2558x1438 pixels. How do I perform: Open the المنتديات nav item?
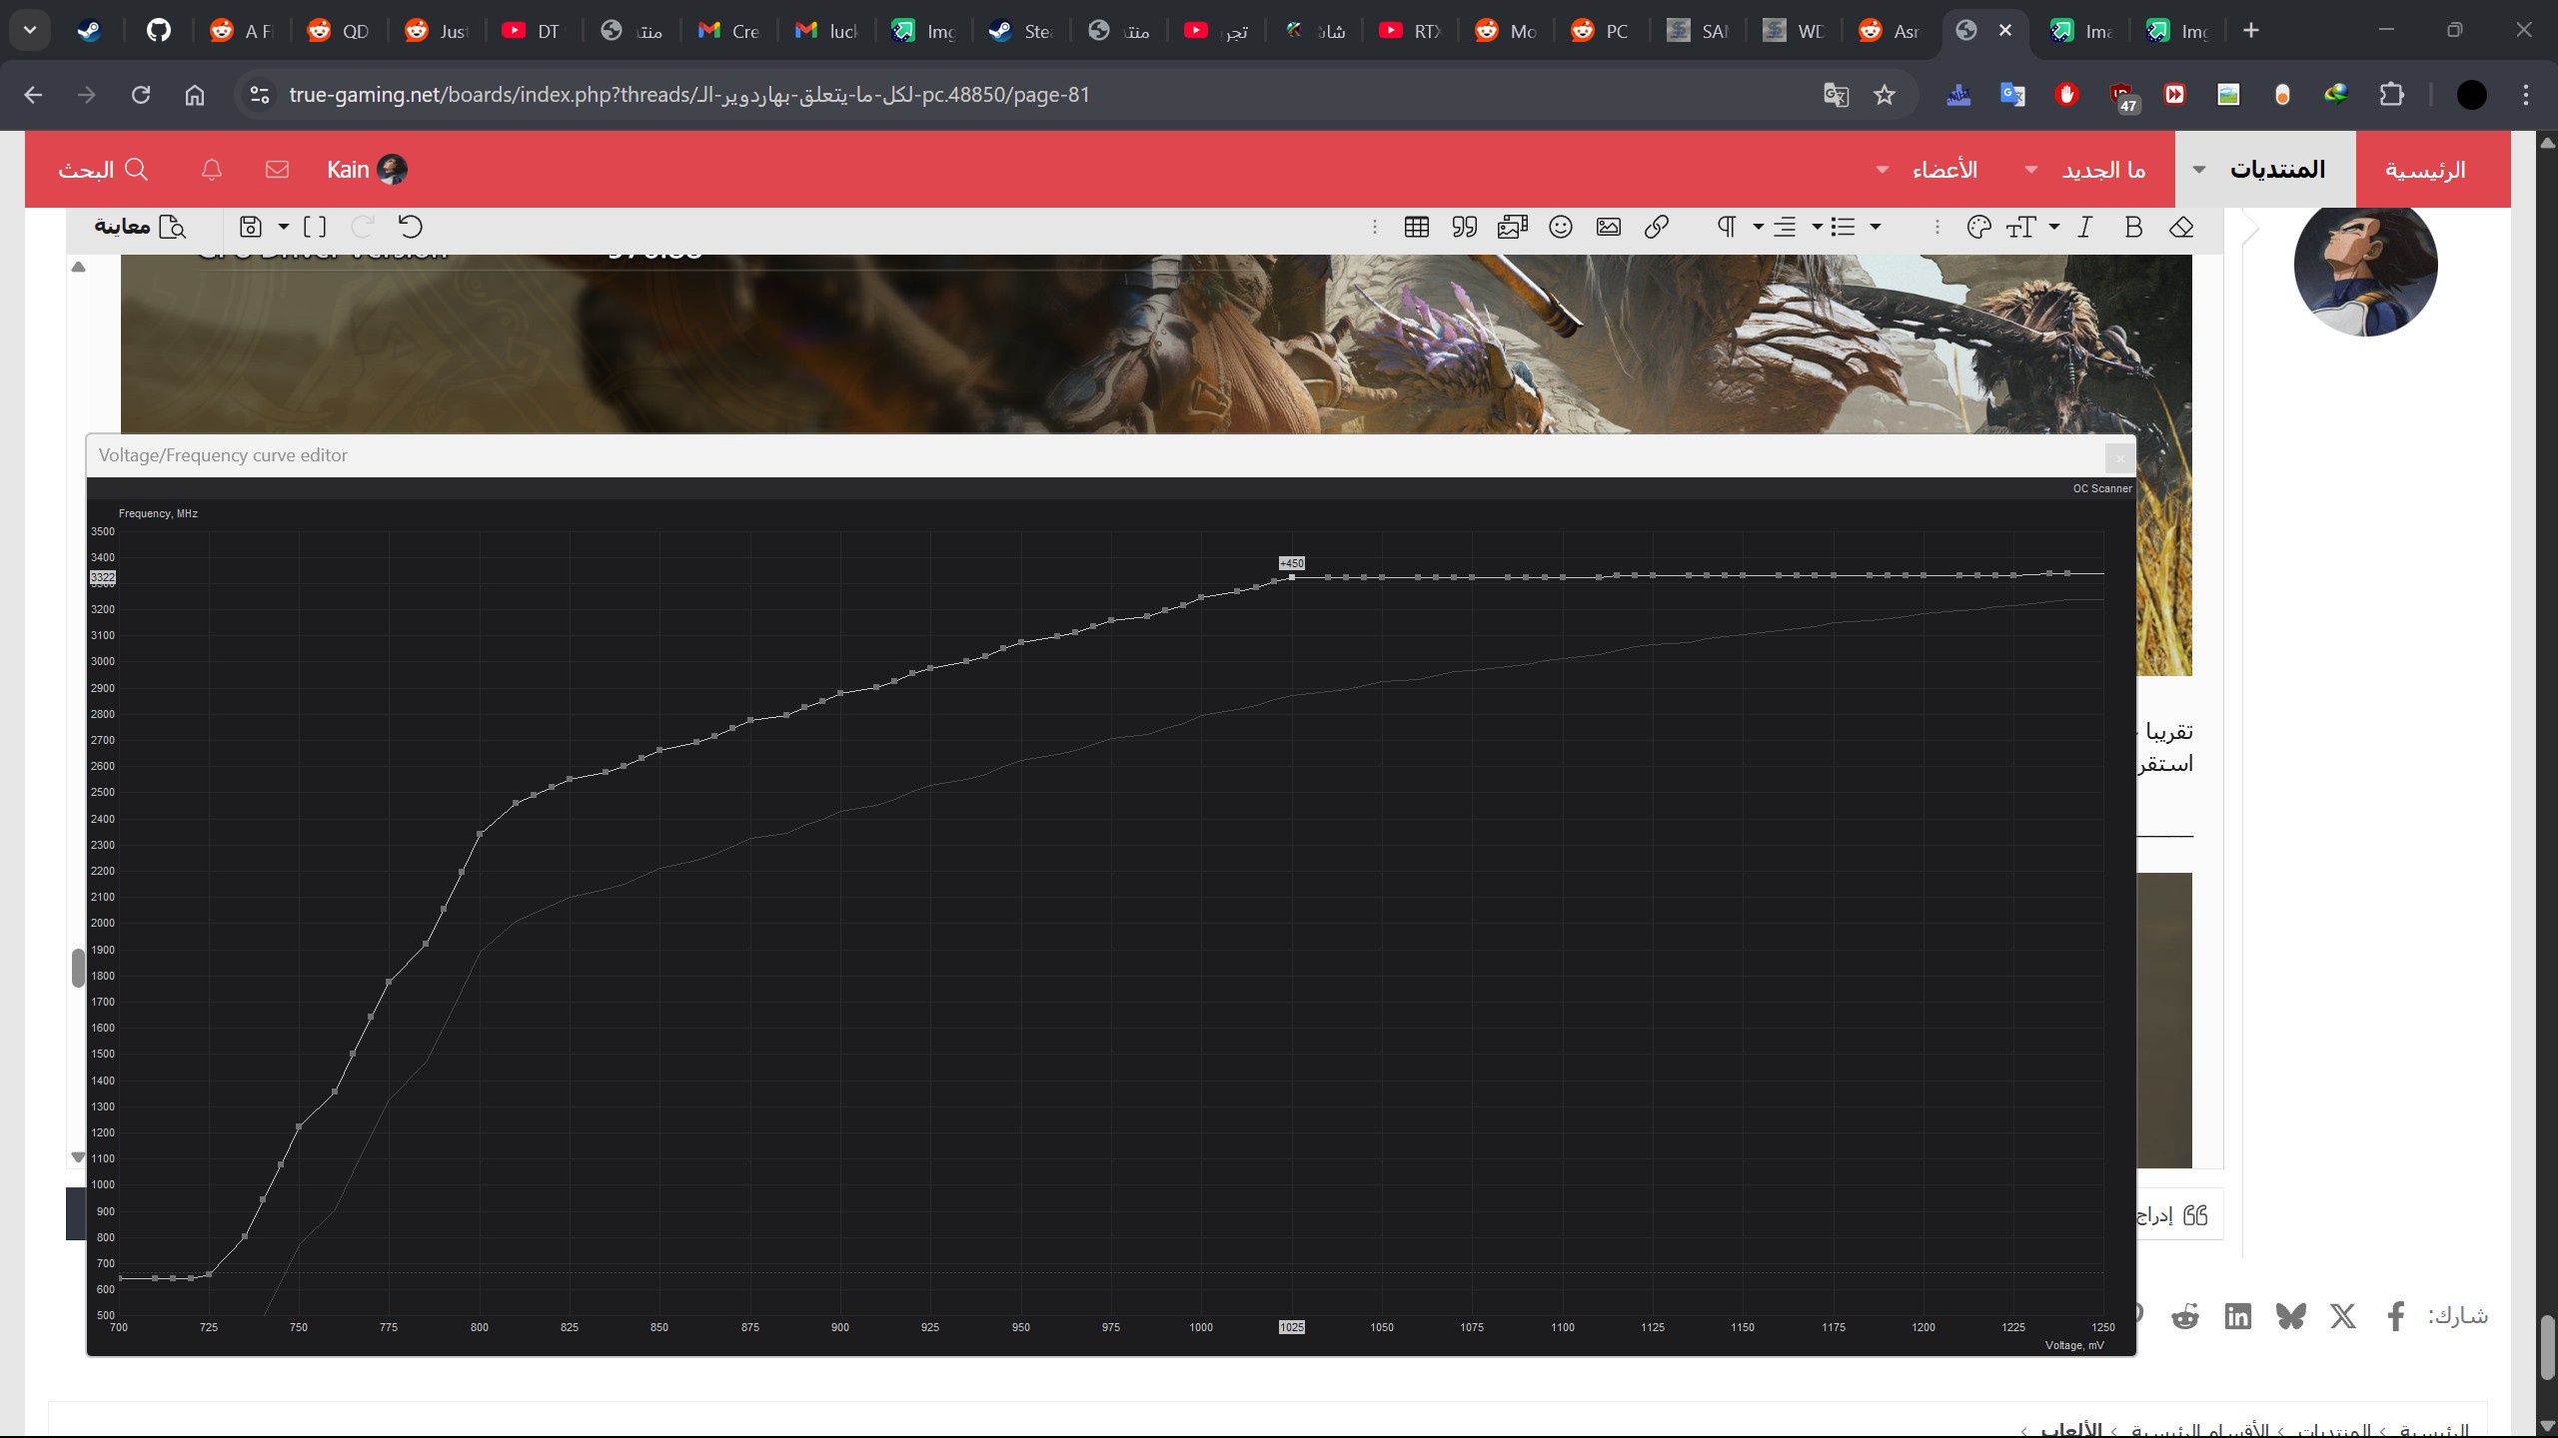(2277, 170)
